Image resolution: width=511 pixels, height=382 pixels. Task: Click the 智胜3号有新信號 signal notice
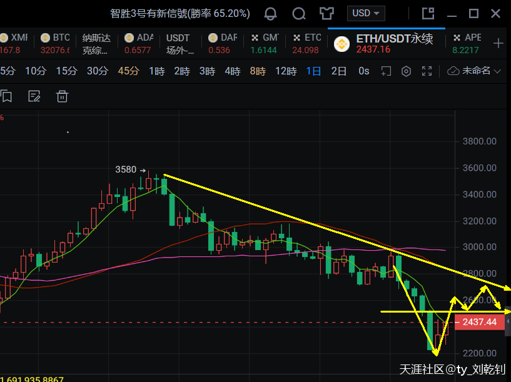pos(180,13)
